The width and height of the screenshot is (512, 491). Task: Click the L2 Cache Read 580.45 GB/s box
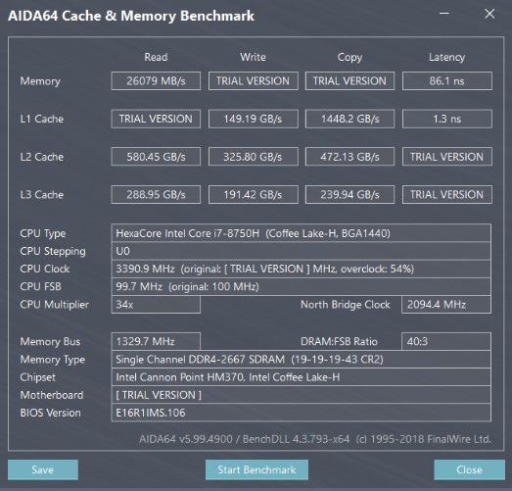(x=156, y=157)
